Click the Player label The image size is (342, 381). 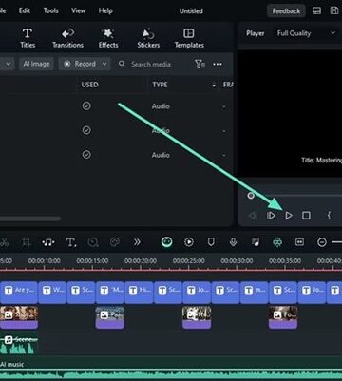point(256,33)
